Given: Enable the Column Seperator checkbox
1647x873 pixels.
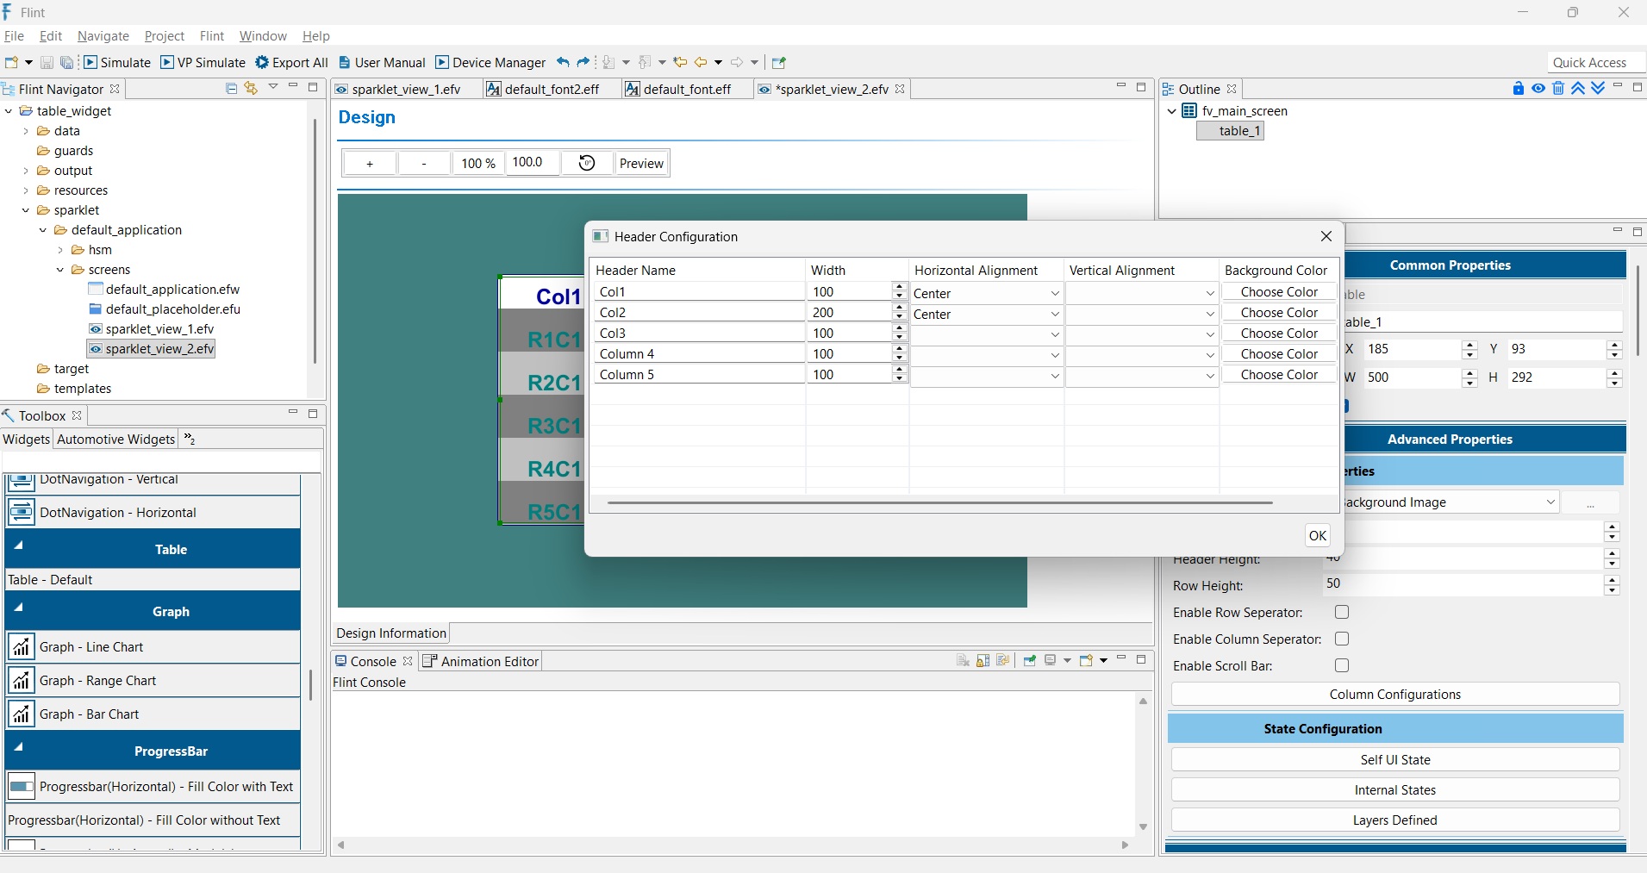Looking at the screenshot, I should click(1342, 639).
